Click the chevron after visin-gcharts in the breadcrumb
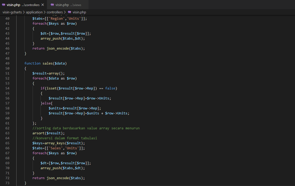 [24, 12]
